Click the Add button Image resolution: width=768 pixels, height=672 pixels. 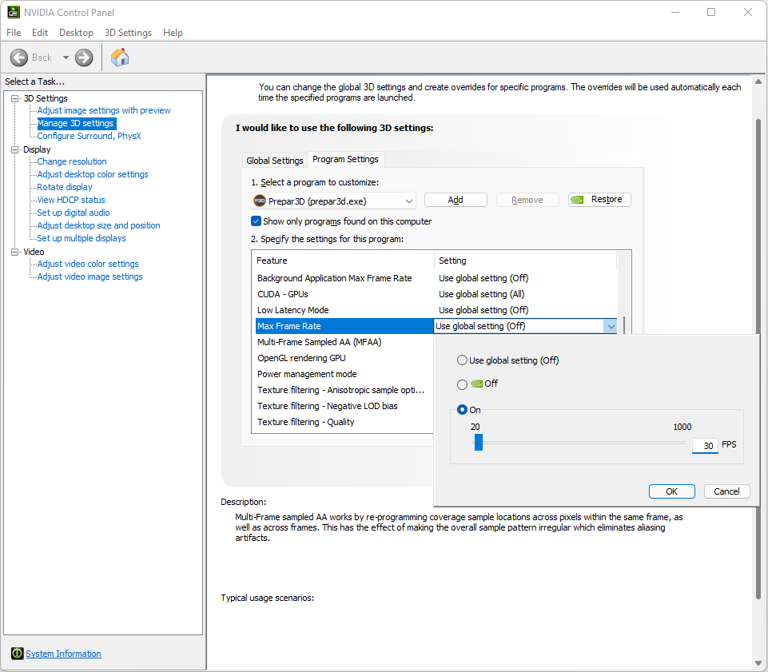click(x=456, y=200)
